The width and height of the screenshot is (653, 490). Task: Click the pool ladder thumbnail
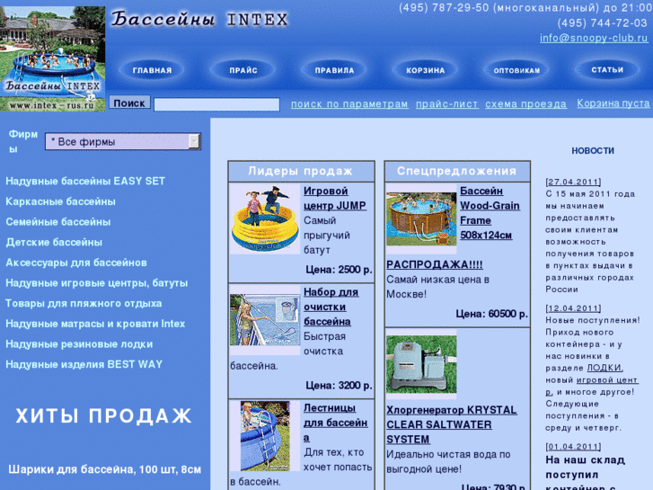(x=265, y=436)
